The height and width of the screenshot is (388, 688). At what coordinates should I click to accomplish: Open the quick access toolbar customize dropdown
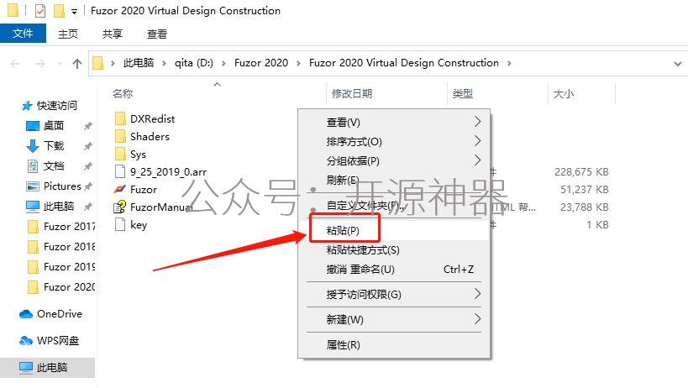click(x=74, y=12)
